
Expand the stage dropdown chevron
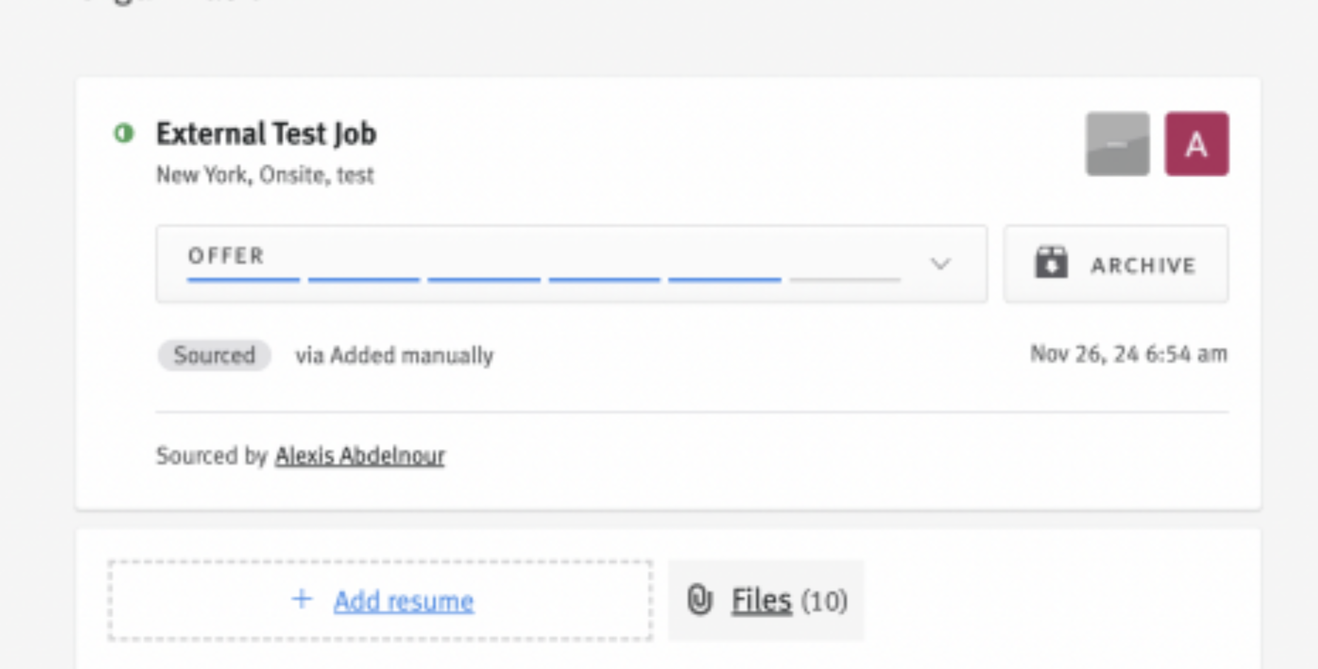click(940, 264)
